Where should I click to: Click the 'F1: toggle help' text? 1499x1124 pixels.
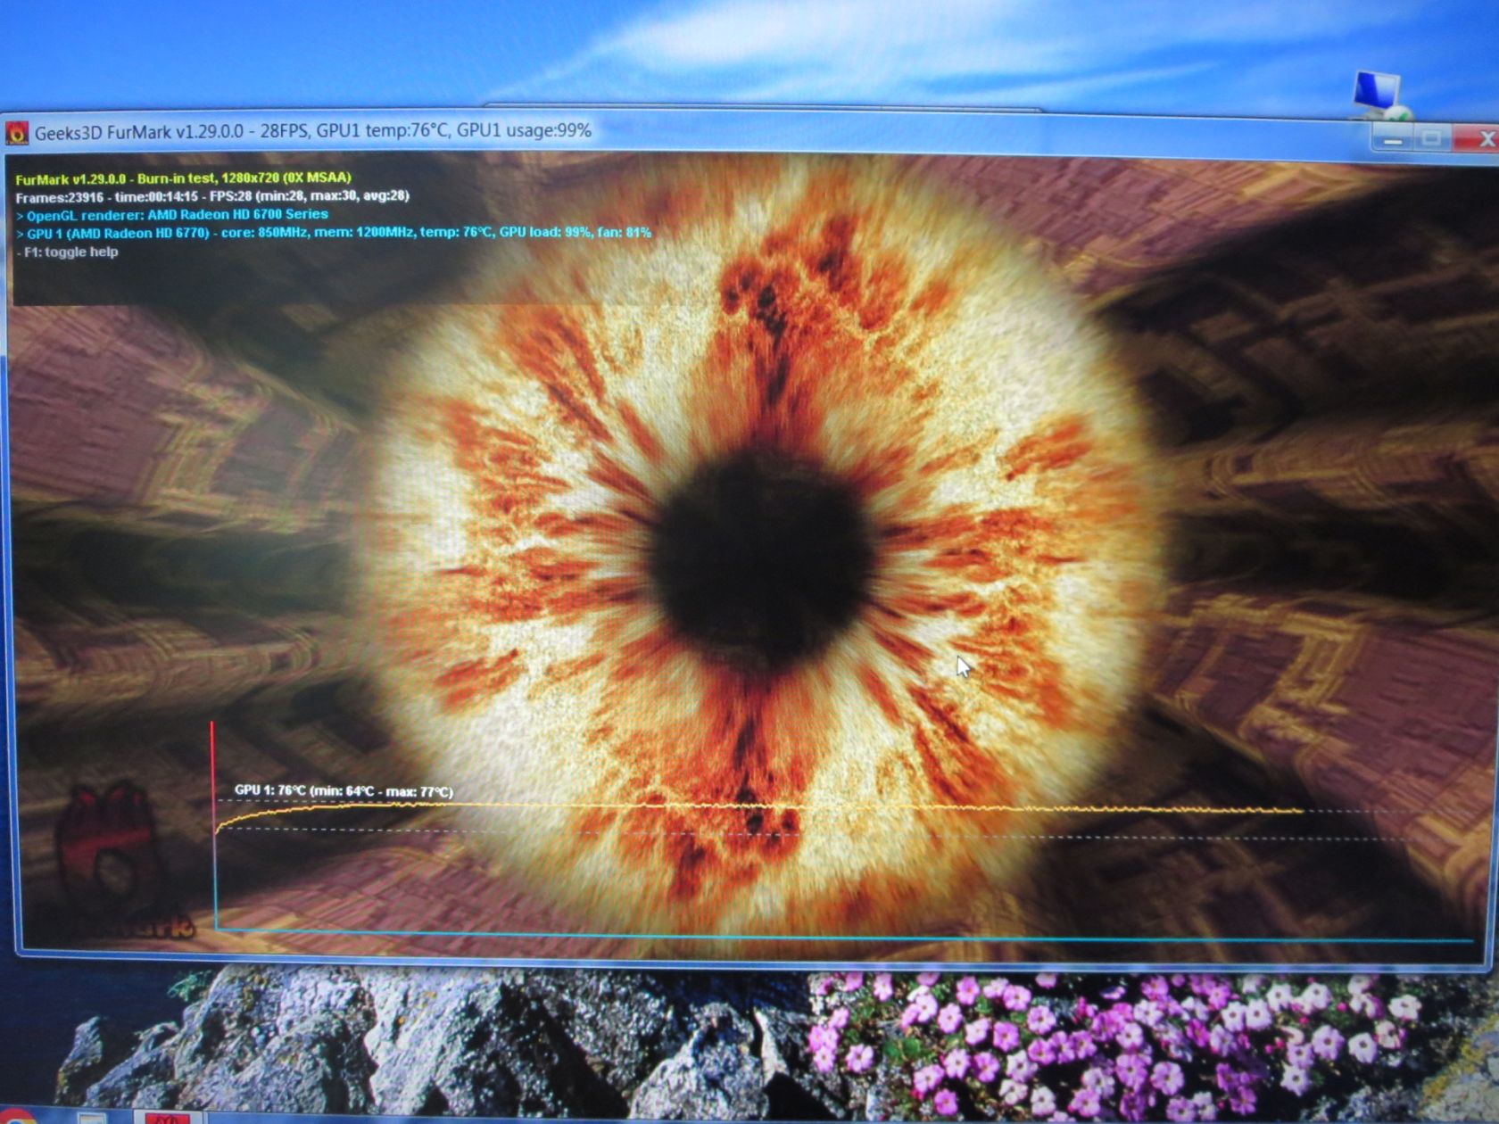point(67,252)
